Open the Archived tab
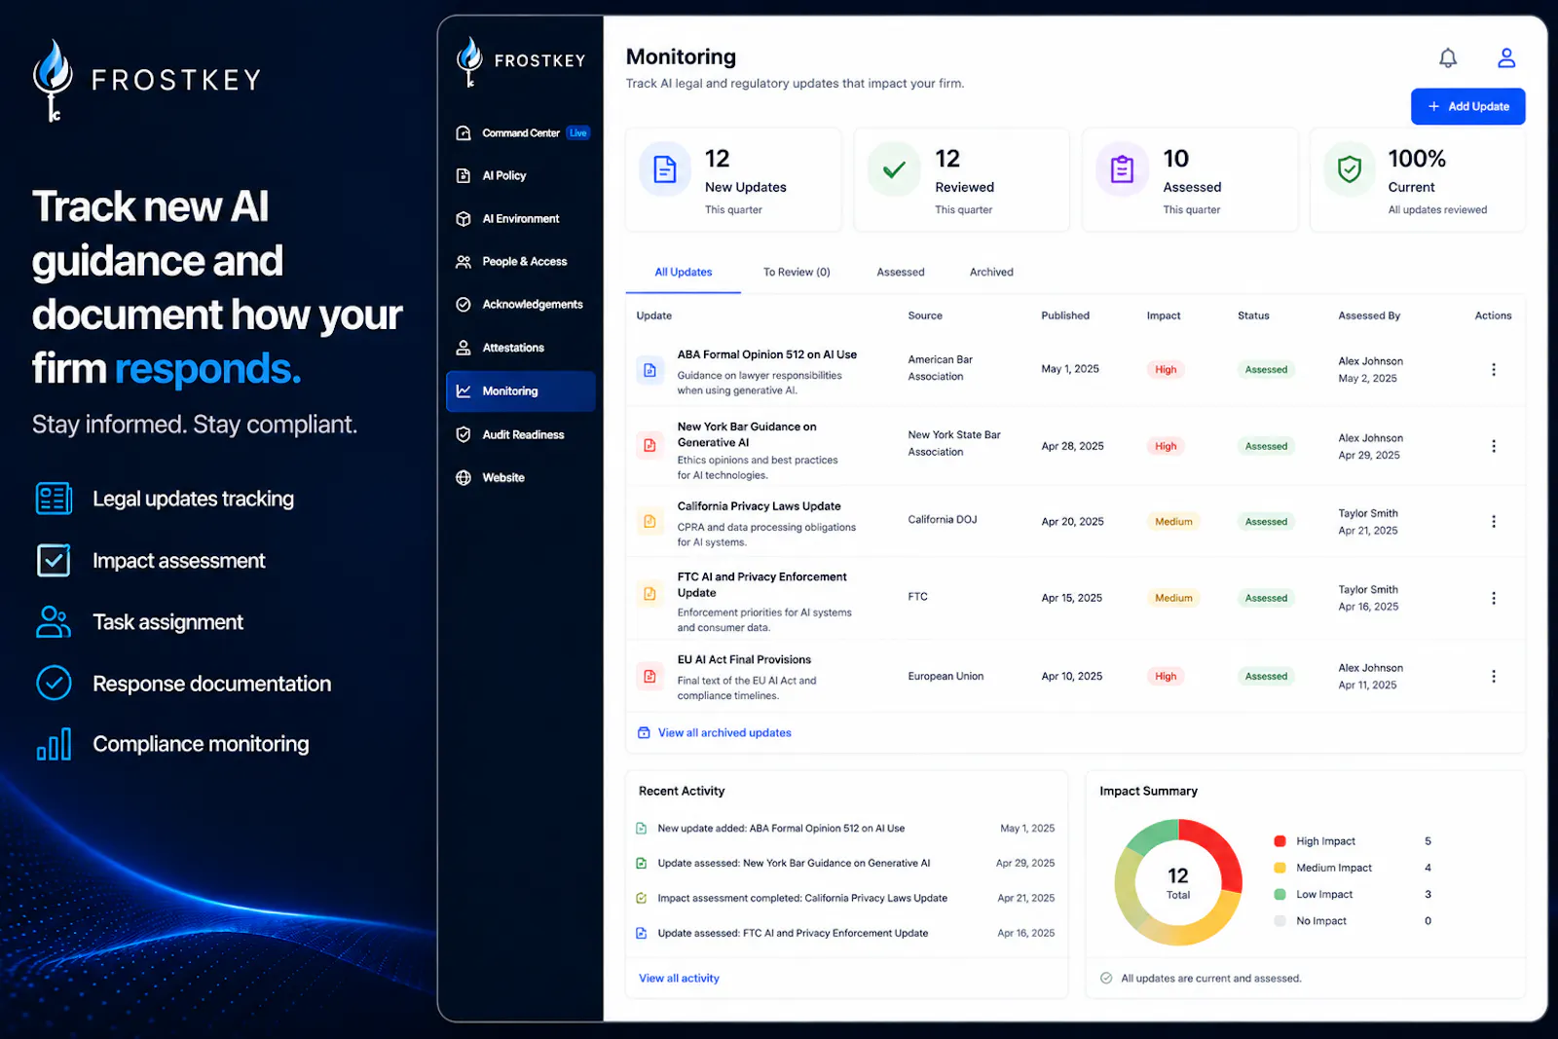The width and height of the screenshot is (1558, 1039). [991, 272]
